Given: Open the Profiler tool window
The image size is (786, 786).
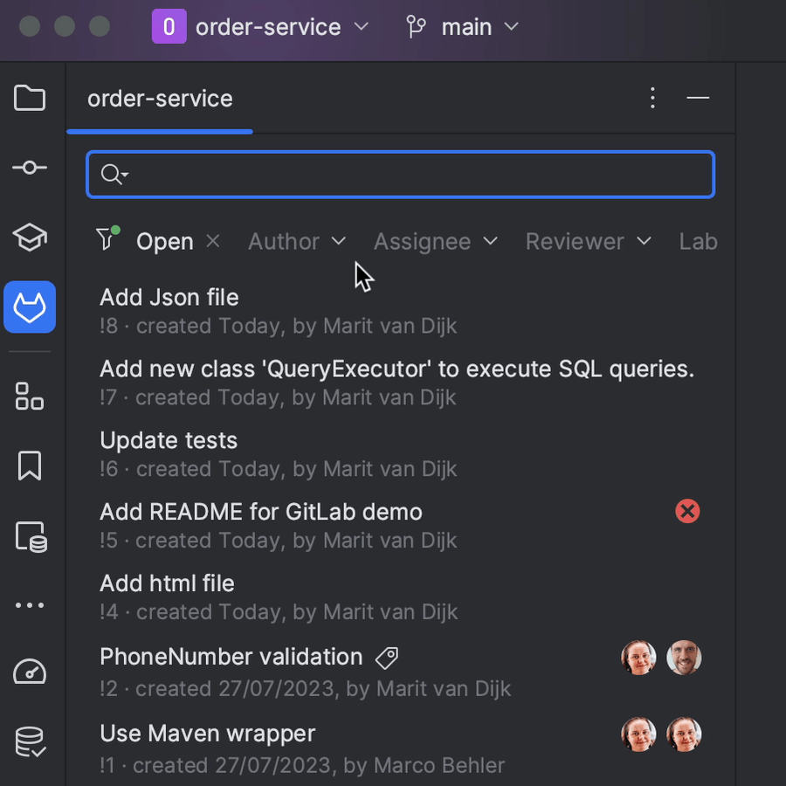Looking at the screenshot, I should (29, 672).
